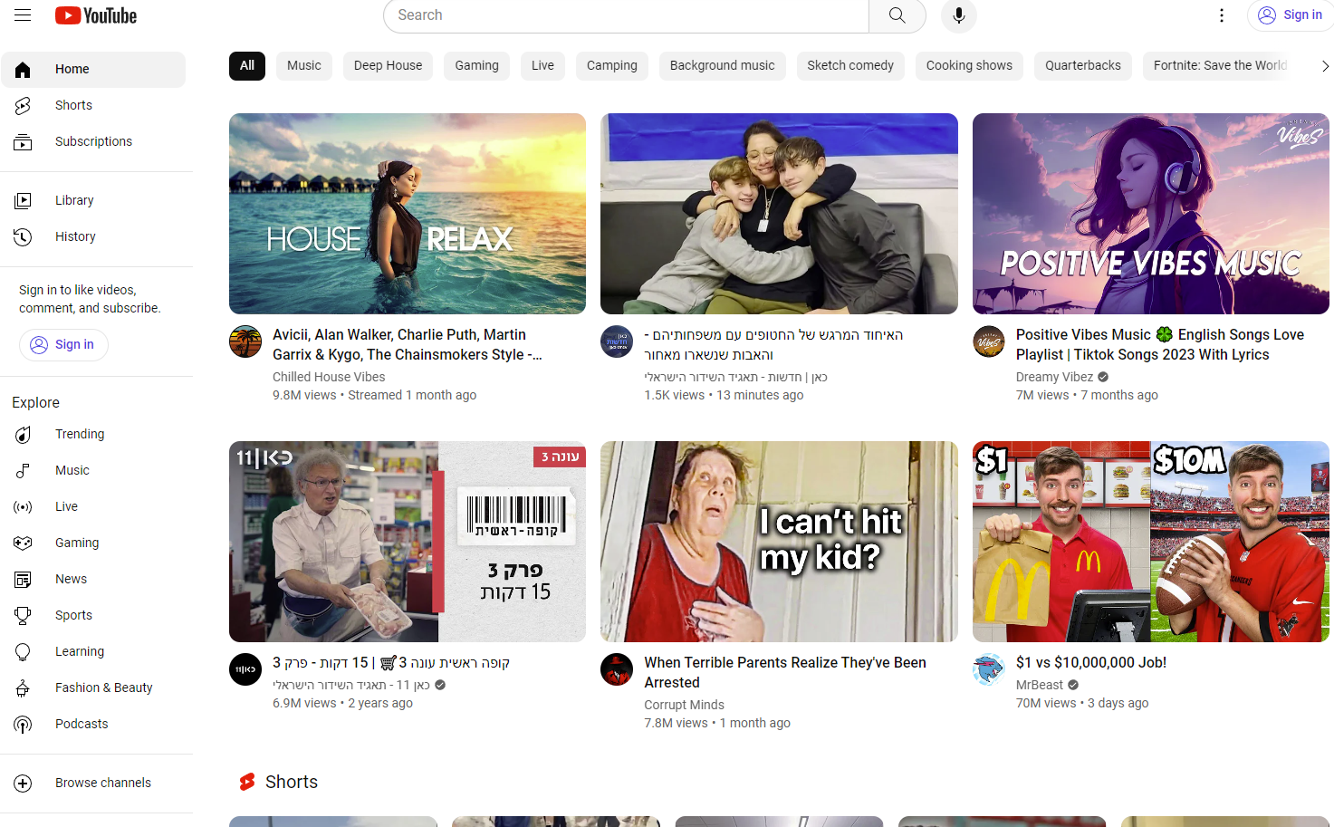Click the search magnifier button
This screenshot has width=1334, height=827.
pyautogui.click(x=897, y=15)
